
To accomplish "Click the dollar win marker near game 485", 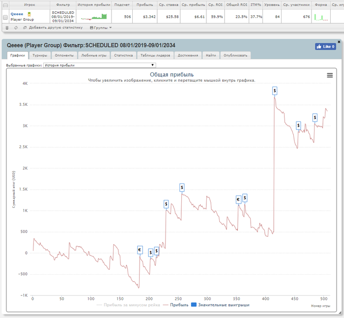I will (x=315, y=118).
